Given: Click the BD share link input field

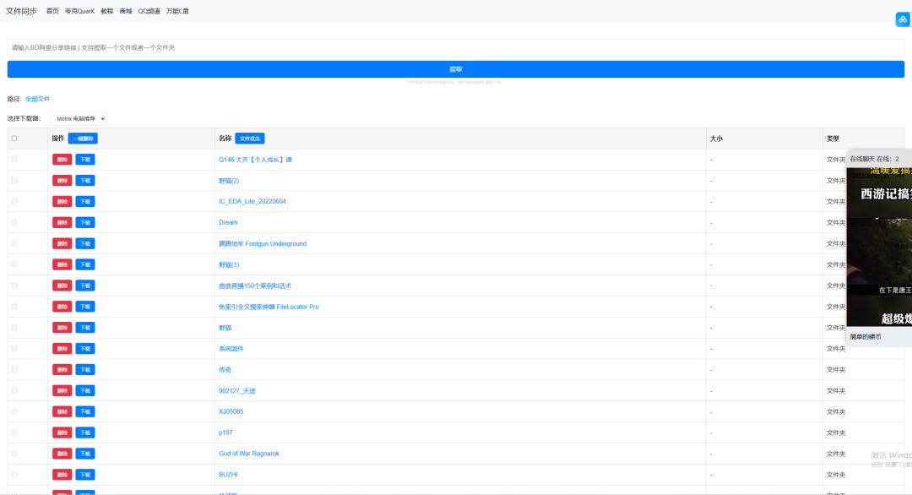Looking at the screenshot, I should click(x=455, y=47).
